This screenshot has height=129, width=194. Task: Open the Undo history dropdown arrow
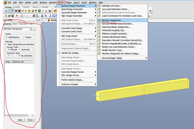(24, 16)
